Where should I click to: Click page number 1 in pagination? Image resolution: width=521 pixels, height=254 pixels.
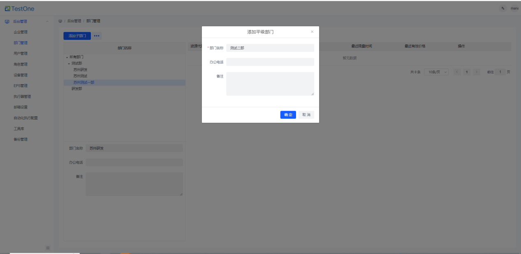coord(467,72)
